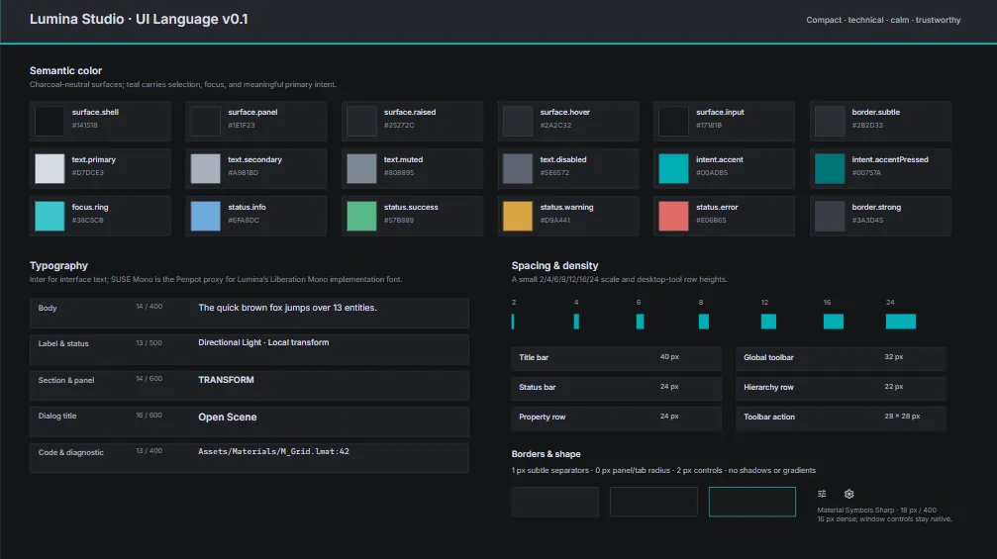Click the 'TRANSFORM' section sample text
This screenshot has width=997, height=559.
pyautogui.click(x=226, y=380)
